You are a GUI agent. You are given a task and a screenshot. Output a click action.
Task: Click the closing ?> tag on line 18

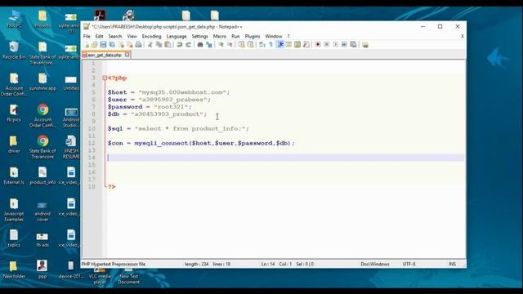coord(111,187)
